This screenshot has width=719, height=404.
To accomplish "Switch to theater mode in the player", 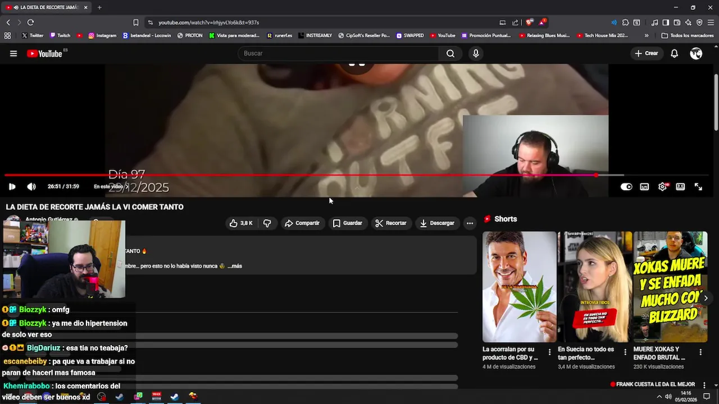I will pos(680,187).
